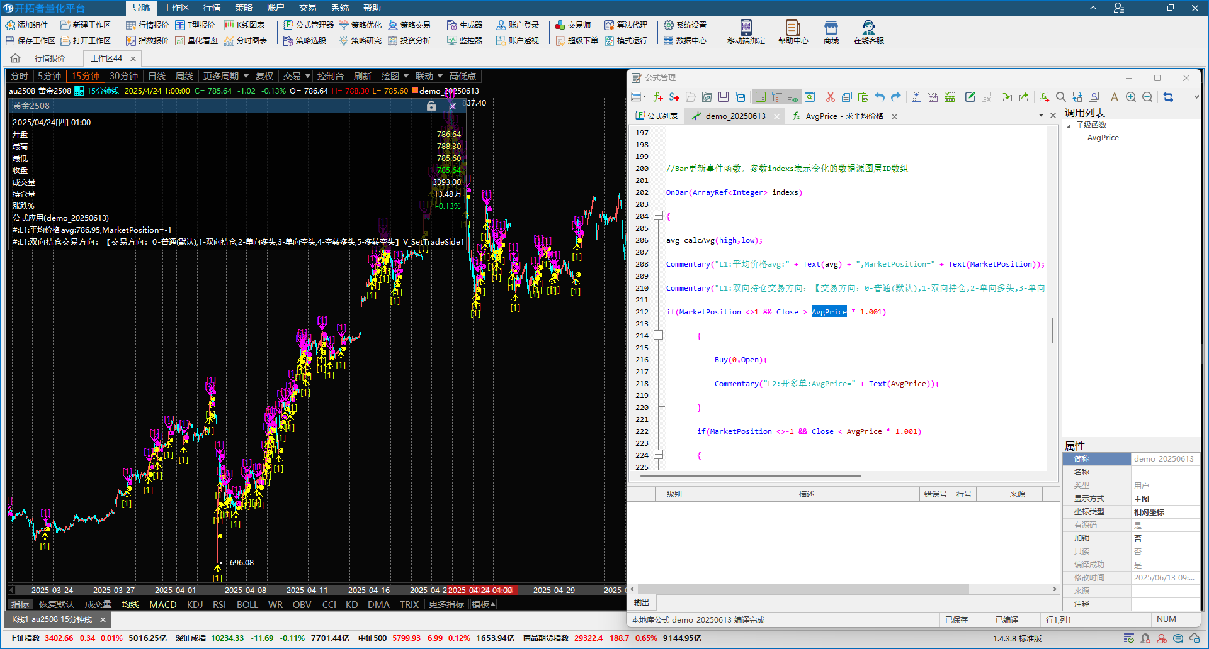Collapse the 子级函数 tree node
This screenshot has height=649, width=1209.
[1069, 126]
